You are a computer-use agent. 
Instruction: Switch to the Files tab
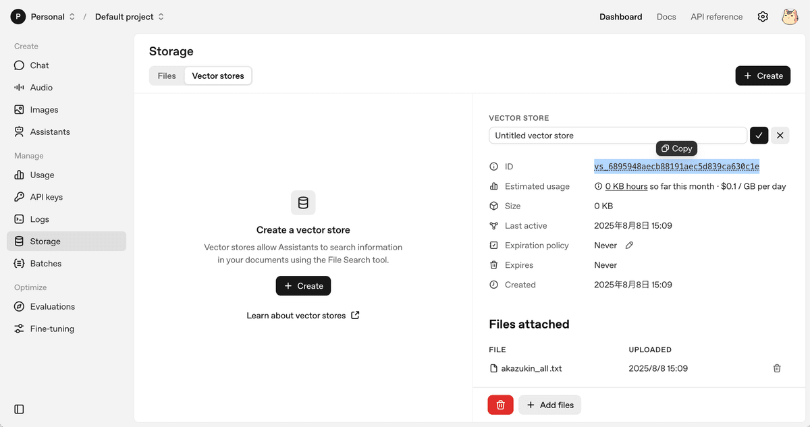(167, 76)
